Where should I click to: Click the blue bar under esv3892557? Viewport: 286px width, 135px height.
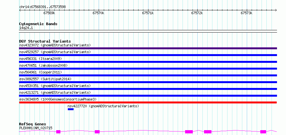[148, 82]
